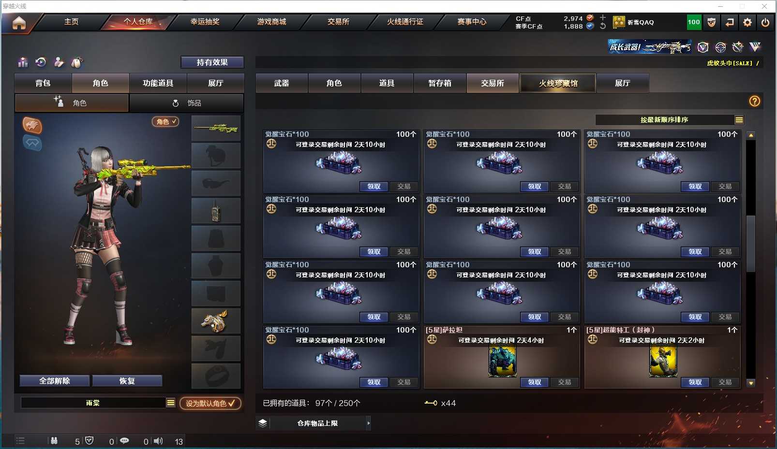Click the golden sniper rifle equipment slot
The height and width of the screenshot is (449, 777).
pos(216,128)
